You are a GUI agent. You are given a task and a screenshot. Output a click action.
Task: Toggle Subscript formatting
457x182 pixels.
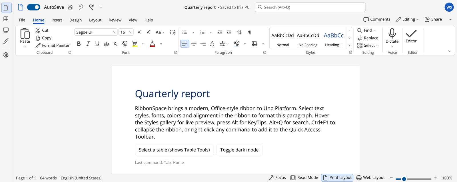[115, 44]
